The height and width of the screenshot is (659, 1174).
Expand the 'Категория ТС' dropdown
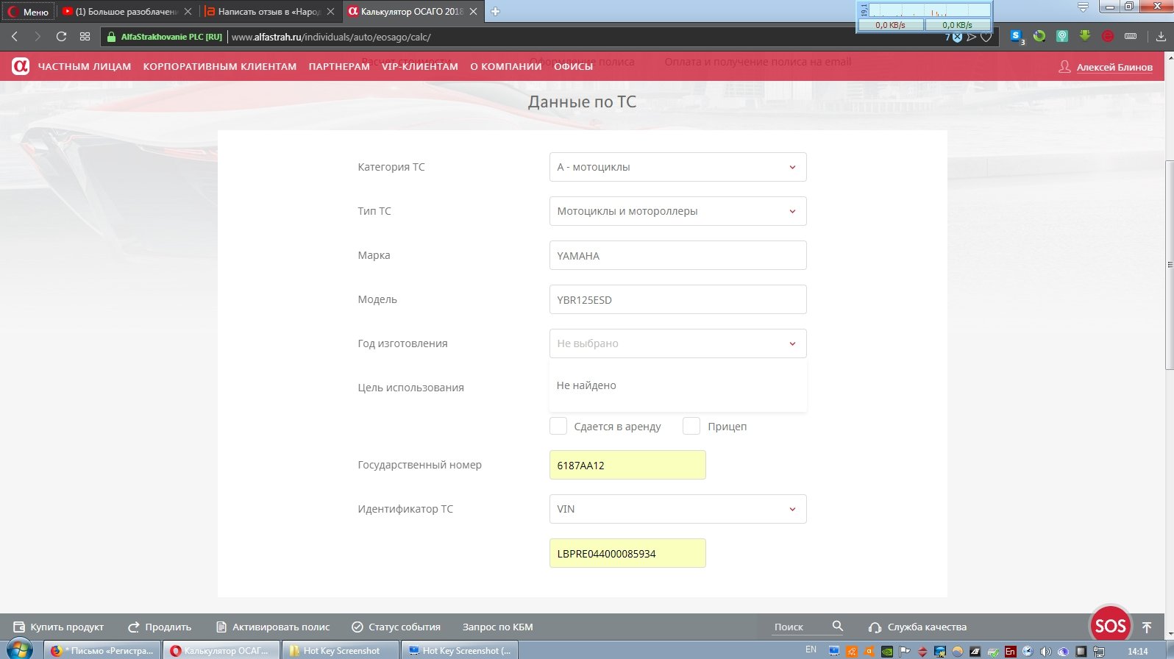coord(677,167)
